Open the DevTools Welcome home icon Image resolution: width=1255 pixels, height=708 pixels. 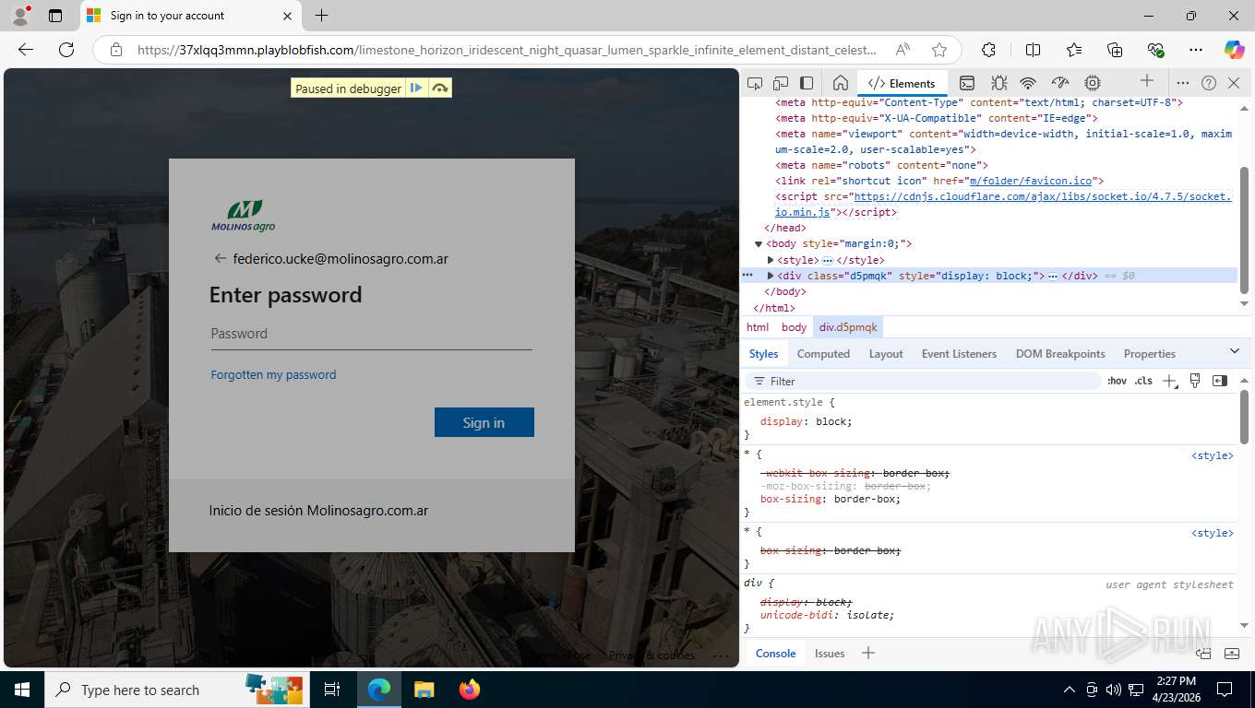pos(840,83)
